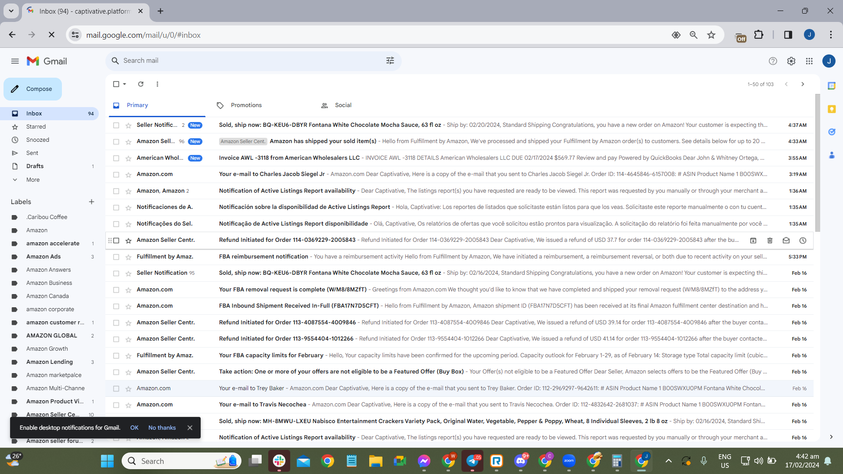843x474 pixels.
Task: Tick checkbox for American Wholesalers invoice email
Action: pos(116,158)
